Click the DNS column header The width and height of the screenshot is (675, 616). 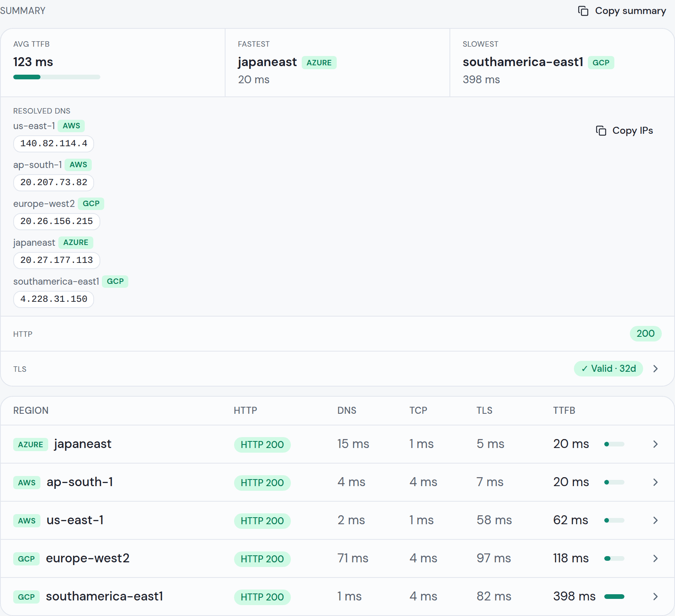pos(347,411)
